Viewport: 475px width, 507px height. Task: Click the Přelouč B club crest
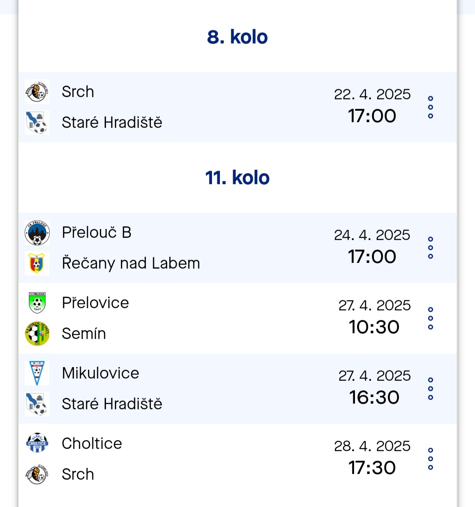click(x=37, y=233)
